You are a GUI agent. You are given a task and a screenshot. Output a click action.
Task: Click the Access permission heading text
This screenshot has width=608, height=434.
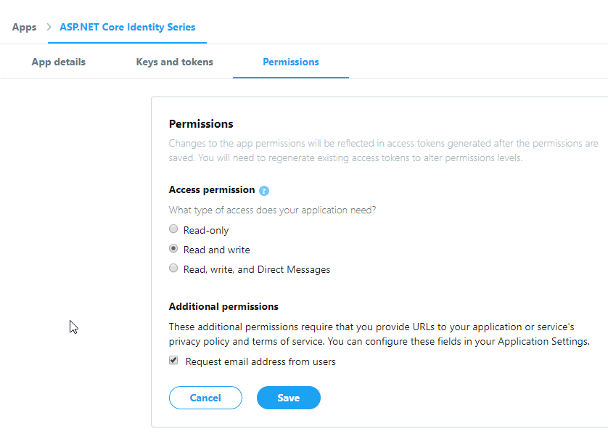tap(212, 189)
